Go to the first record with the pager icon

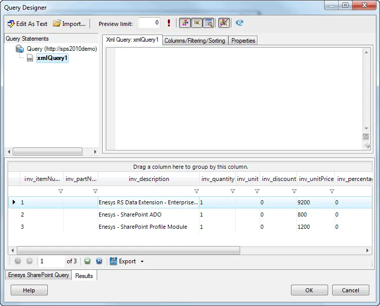(x=18, y=261)
